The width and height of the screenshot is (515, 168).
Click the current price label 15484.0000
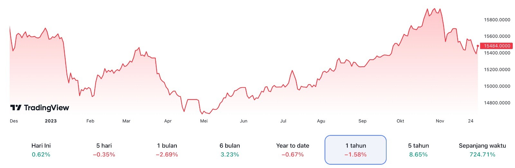(x=497, y=46)
